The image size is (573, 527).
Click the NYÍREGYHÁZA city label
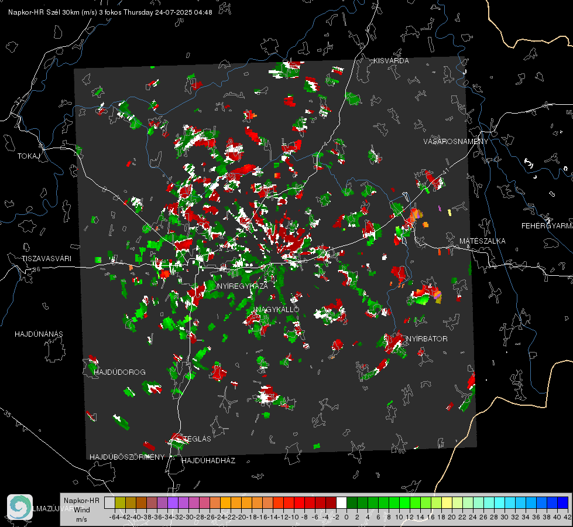(x=242, y=286)
